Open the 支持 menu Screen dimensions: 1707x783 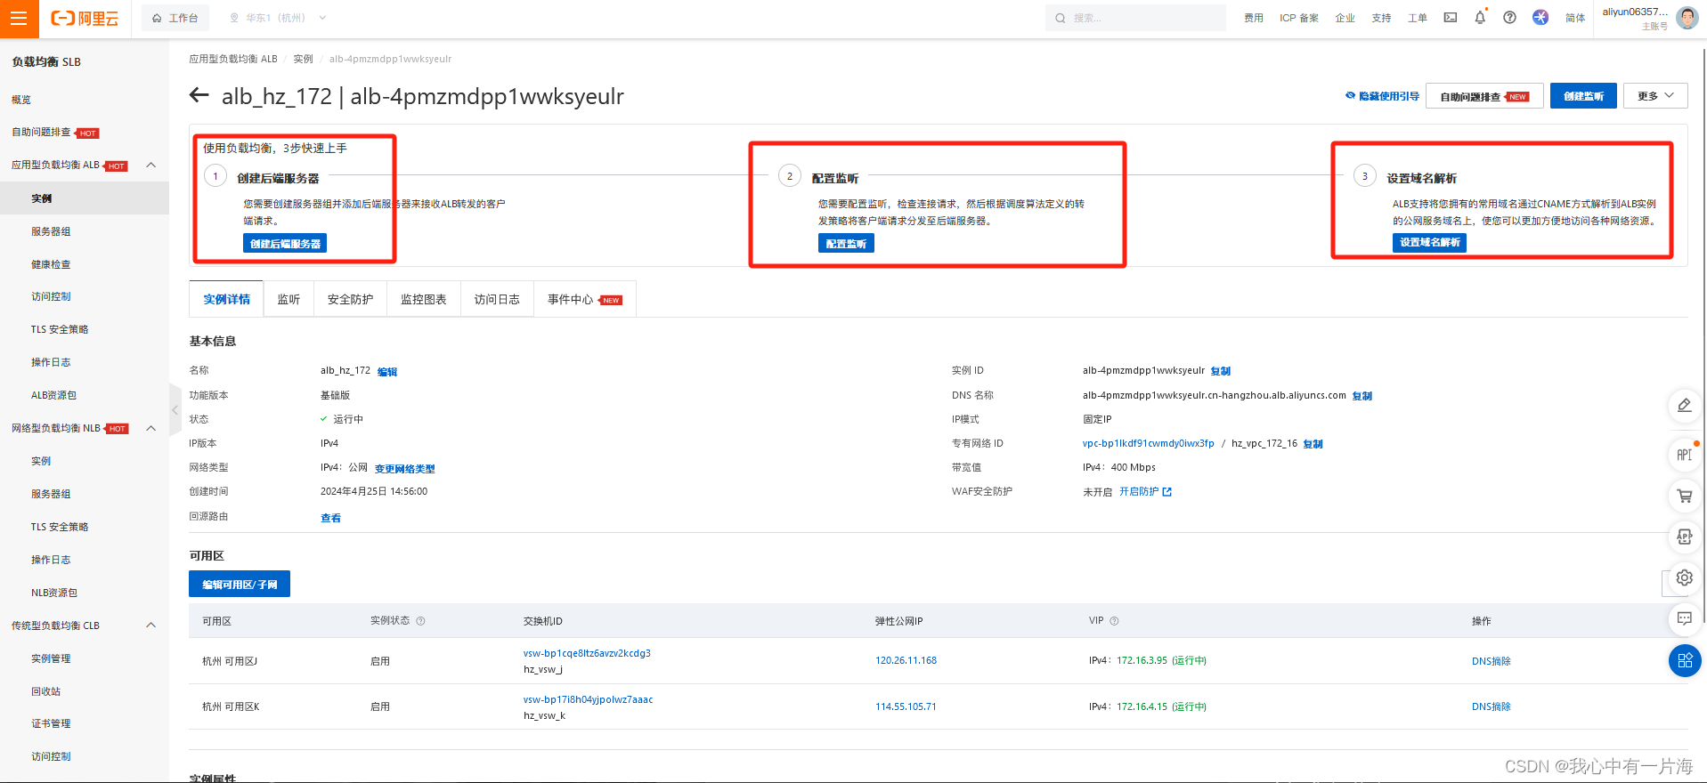click(x=1381, y=18)
